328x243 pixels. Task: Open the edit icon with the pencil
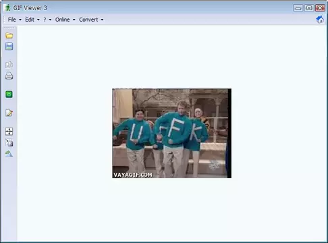coord(9,113)
